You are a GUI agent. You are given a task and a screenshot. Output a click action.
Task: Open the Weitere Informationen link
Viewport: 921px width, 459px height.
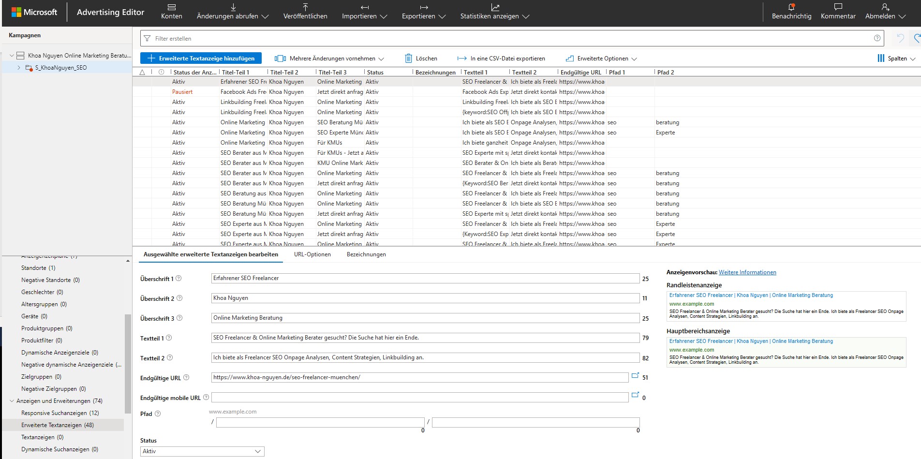coord(747,272)
